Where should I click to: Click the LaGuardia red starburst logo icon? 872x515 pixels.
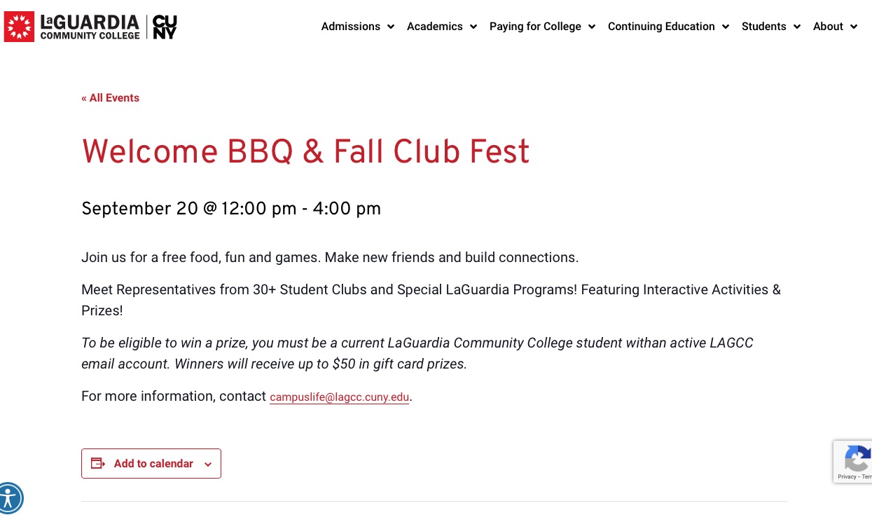coord(19,27)
